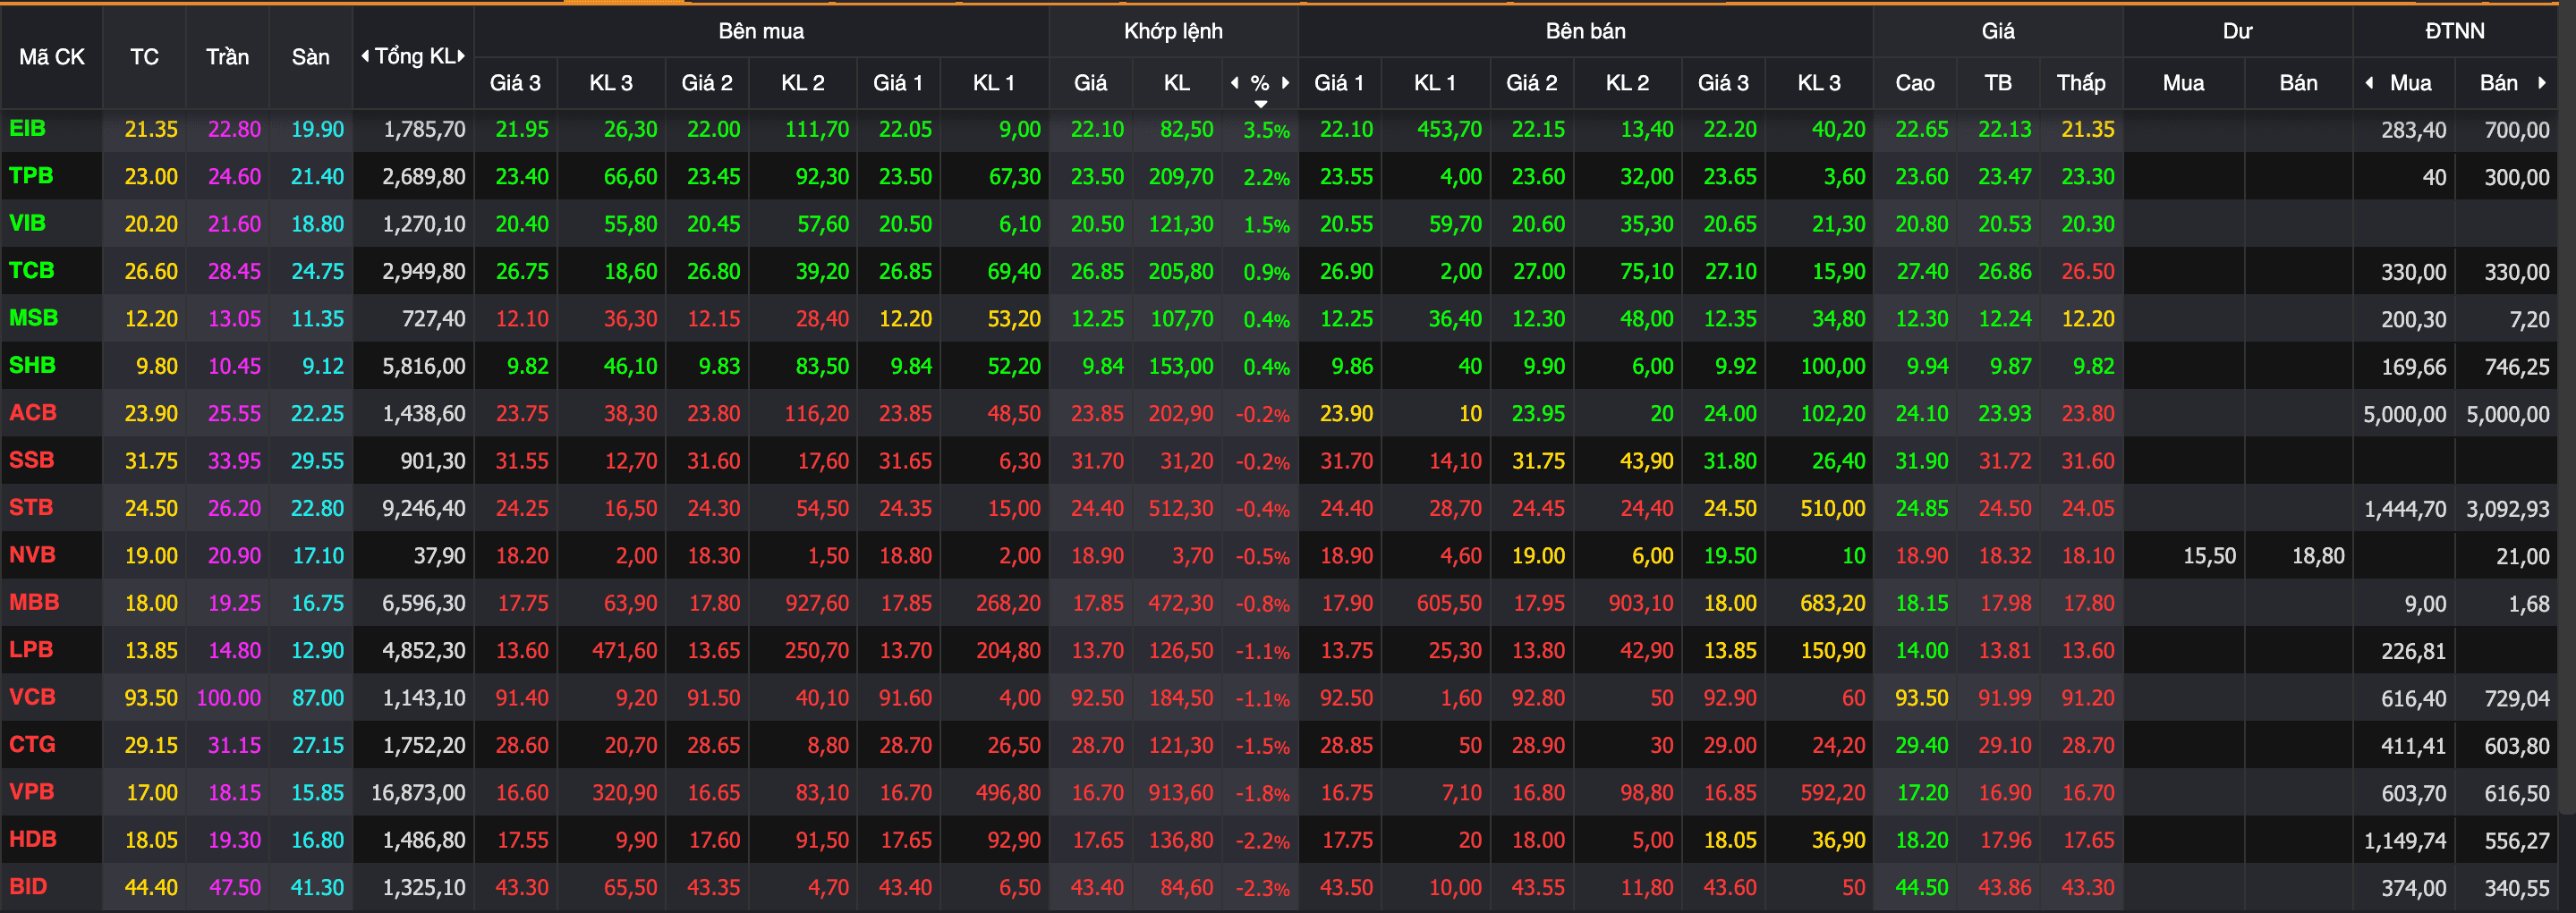
Task: Click the Khớp lệnh Giá column header
Action: (1090, 83)
